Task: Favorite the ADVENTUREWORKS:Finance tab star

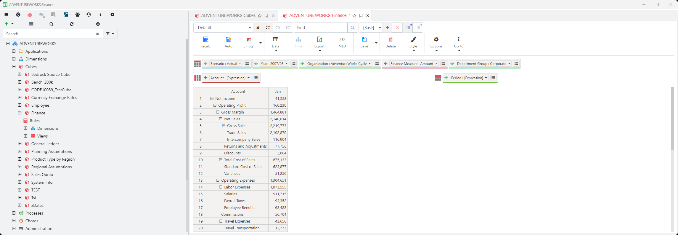Action: tap(354, 16)
